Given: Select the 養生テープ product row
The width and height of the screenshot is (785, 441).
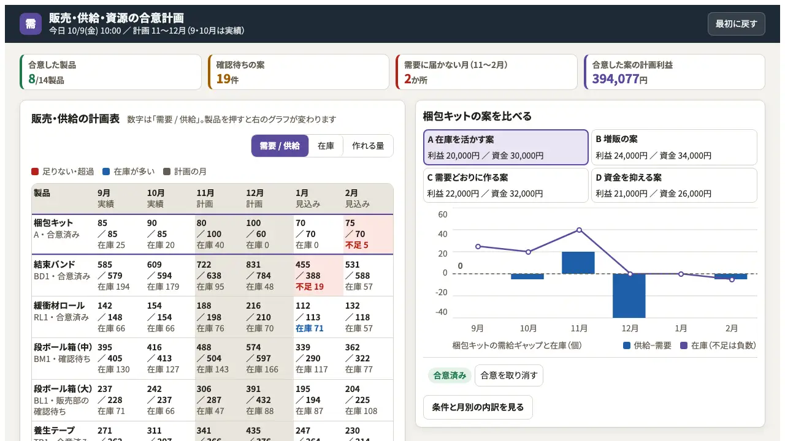Looking at the screenshot, I should pos(212,431).
